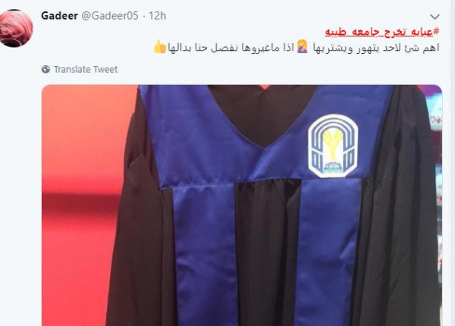Click the thumbs up emoji in tweet
Image resolution: width=455 pixels, height=326 pixels.
159,47
